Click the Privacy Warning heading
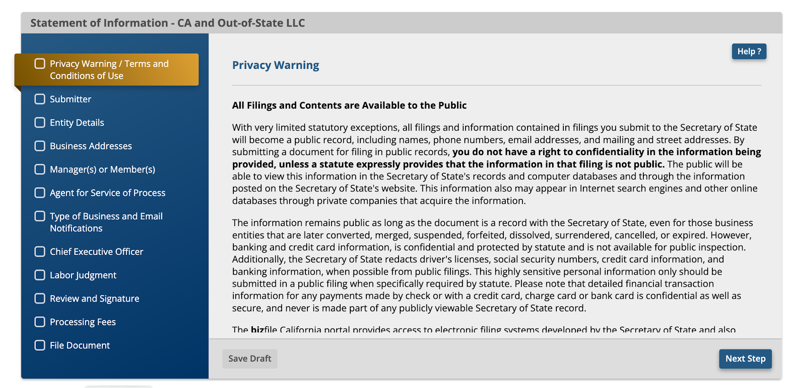 click(275, 65)
